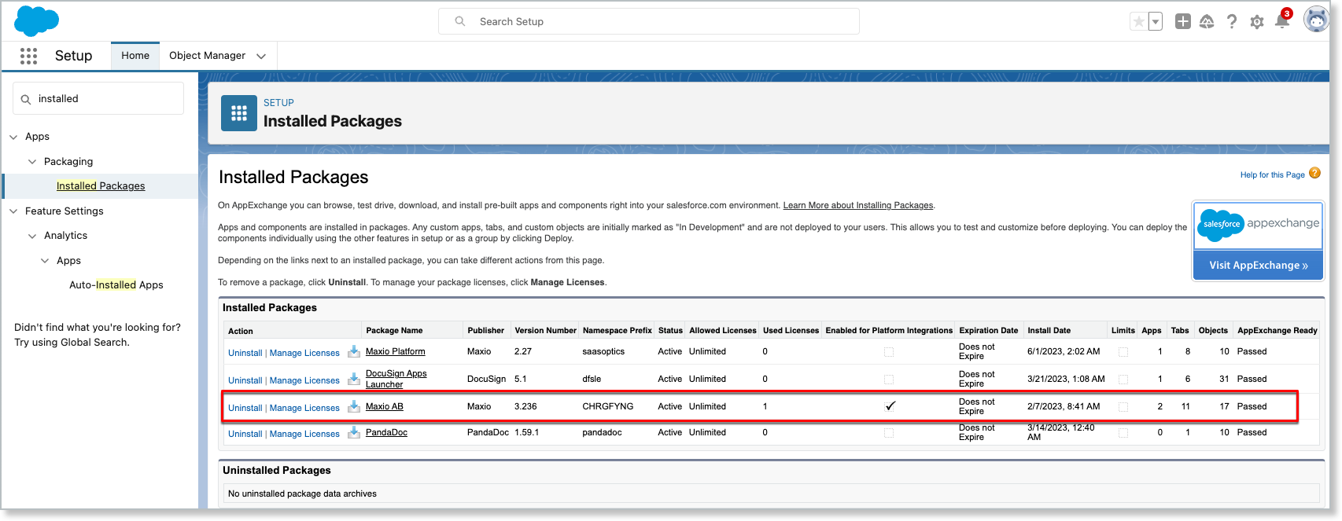This screenshot has height=521, width=1342.
Task: Click the download icon for Maxio Platform
Action: pos(354,351)
